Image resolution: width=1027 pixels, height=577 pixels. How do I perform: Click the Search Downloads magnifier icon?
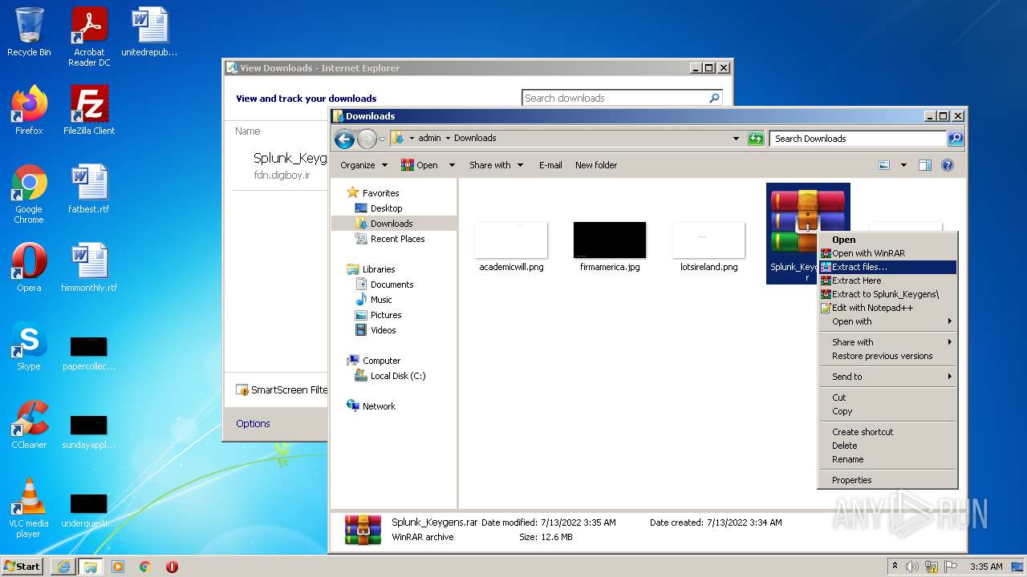point(955,139)
